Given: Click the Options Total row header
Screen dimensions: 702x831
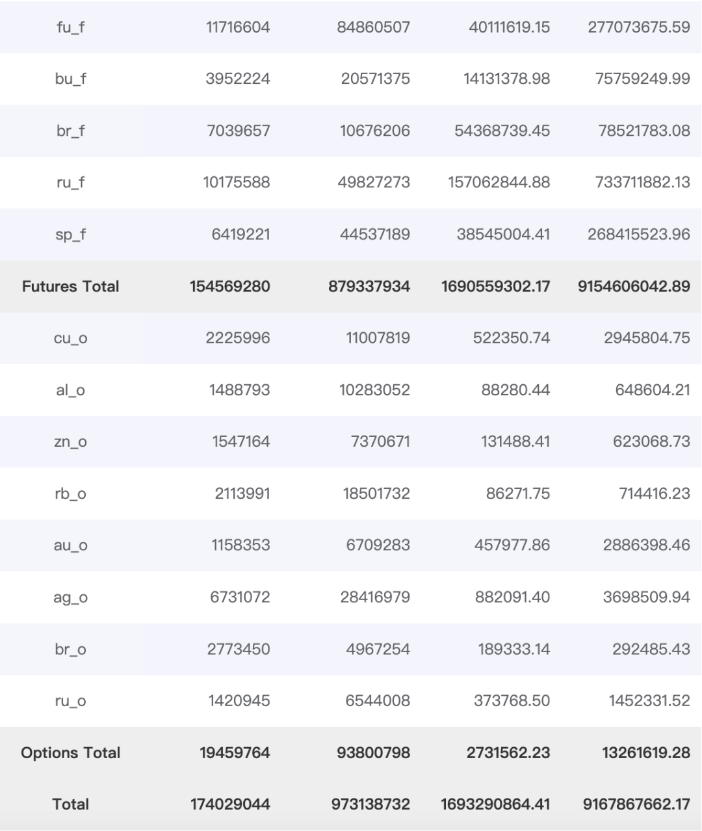Looking at the screenshot, I should click(x=70, y=753).
